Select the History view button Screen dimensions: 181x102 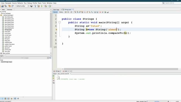pyautogui.click(x=61, y=12)
